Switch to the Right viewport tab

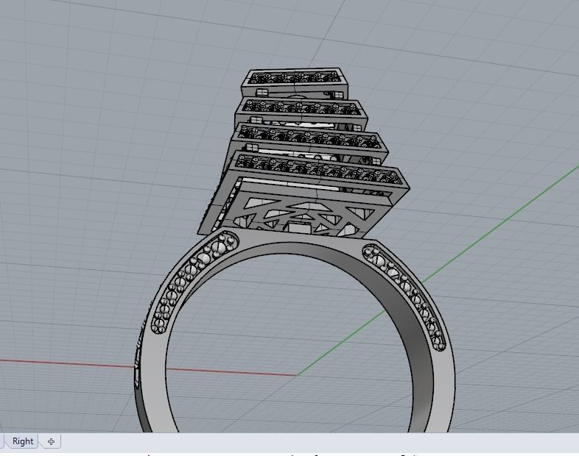[23, 441]
